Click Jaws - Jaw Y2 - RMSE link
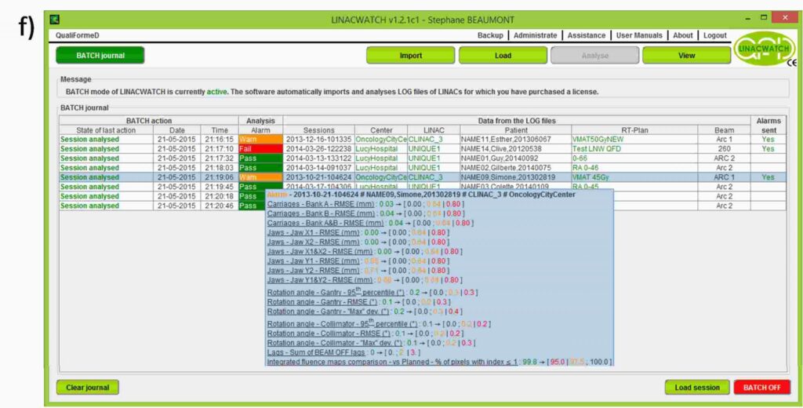The width and height of the screenshot is (803, 408). point(314,270)
